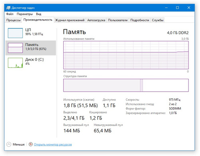Click the resource monitor gauge icon
Screen dimensions: 200x156
pos(31,144)
